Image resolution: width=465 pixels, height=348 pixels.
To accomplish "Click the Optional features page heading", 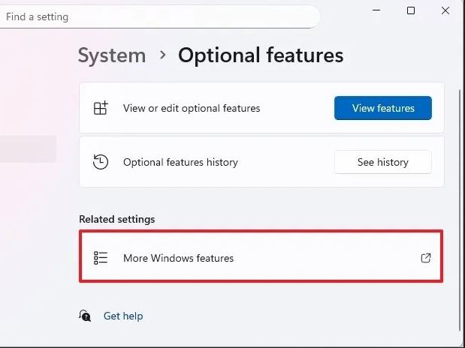I will (x=261, y=55).
